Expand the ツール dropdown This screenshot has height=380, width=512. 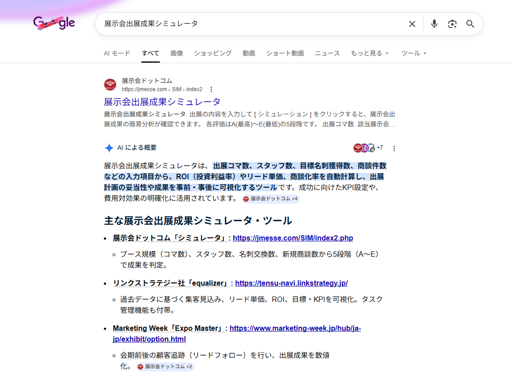[414, 53]
